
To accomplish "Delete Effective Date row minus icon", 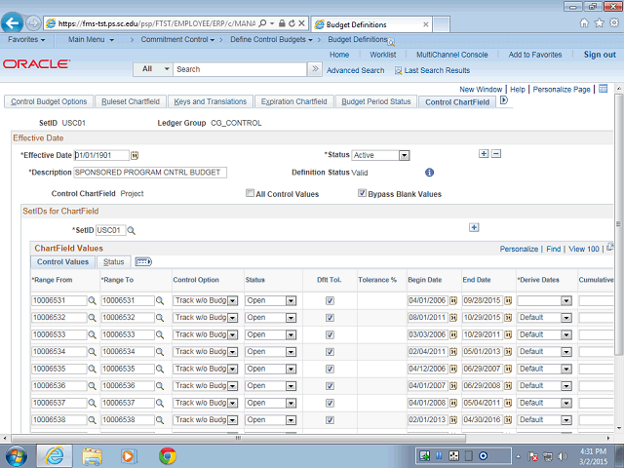I will pos(495,154).
